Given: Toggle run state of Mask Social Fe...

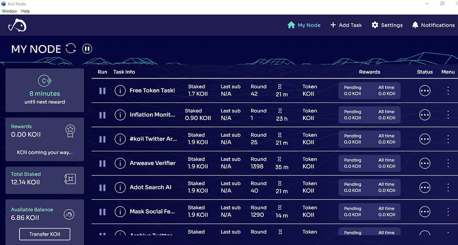Looking at the screenshot, I should click(102, 211).
